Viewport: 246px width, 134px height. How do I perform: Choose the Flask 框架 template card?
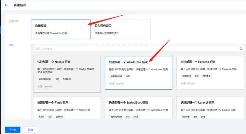pos(67,108)
